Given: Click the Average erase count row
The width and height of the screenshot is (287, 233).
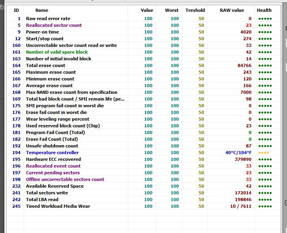Looking at the screenshot, I should 143,86.
